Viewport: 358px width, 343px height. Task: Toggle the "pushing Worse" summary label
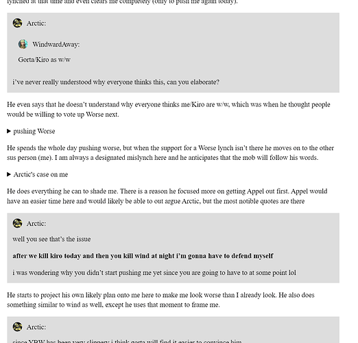tap(34, 131)
